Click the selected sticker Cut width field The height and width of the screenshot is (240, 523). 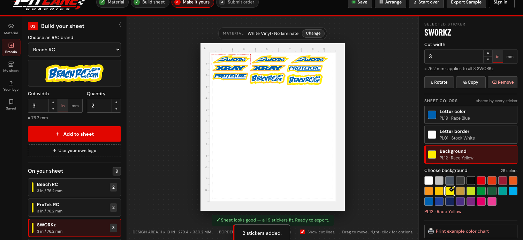pyautogui.click(x=453, y=57)
